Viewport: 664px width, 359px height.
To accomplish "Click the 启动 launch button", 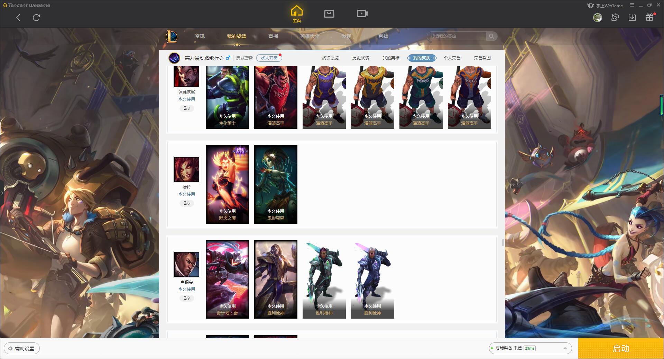I will [621, 348].
